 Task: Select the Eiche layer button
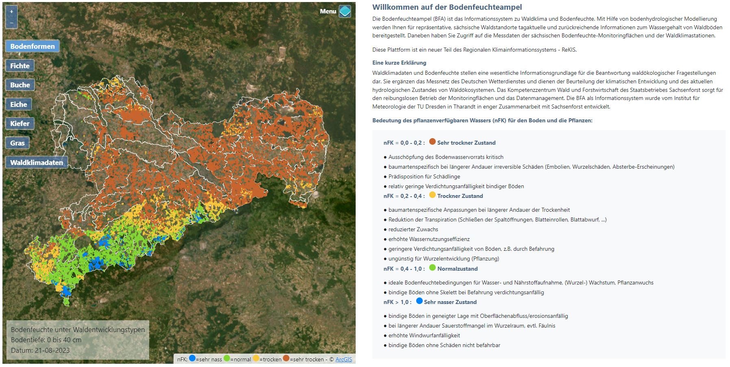tap(19, 104)
